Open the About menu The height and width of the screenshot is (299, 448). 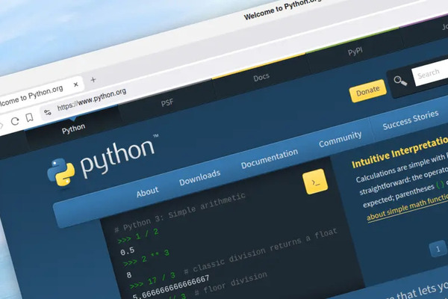pos(147,192)
